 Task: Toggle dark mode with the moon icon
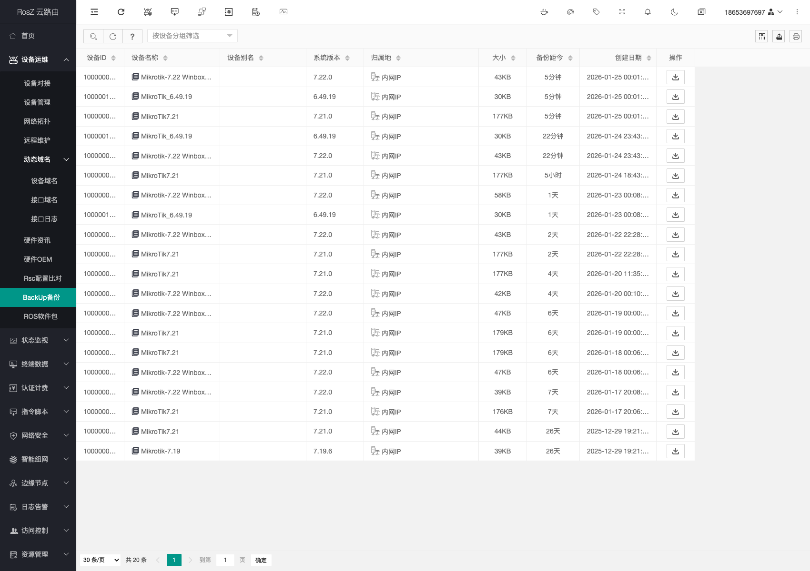674,12
